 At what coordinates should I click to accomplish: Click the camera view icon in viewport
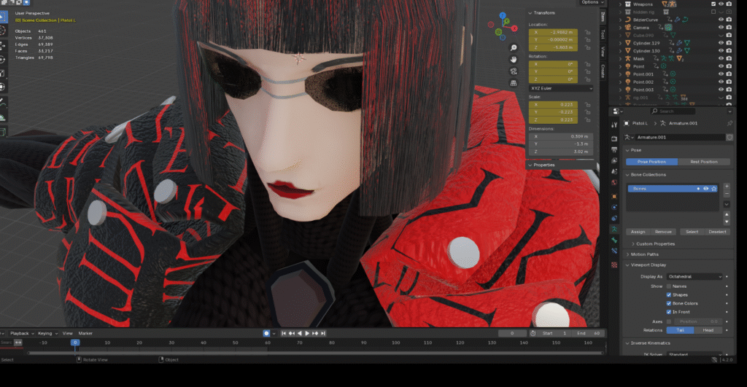tap(514, 71)
